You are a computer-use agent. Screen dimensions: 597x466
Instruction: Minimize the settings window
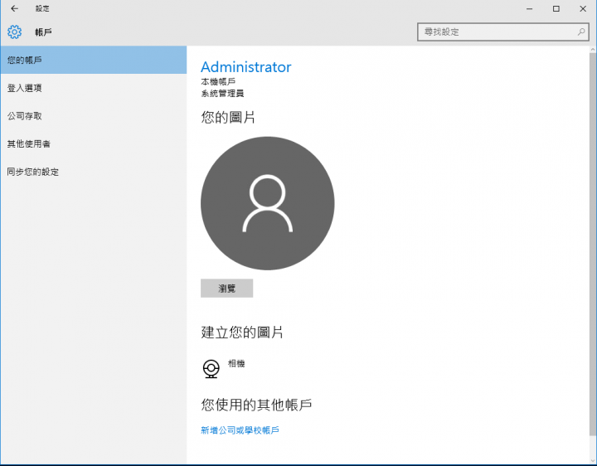pos(529,8)
